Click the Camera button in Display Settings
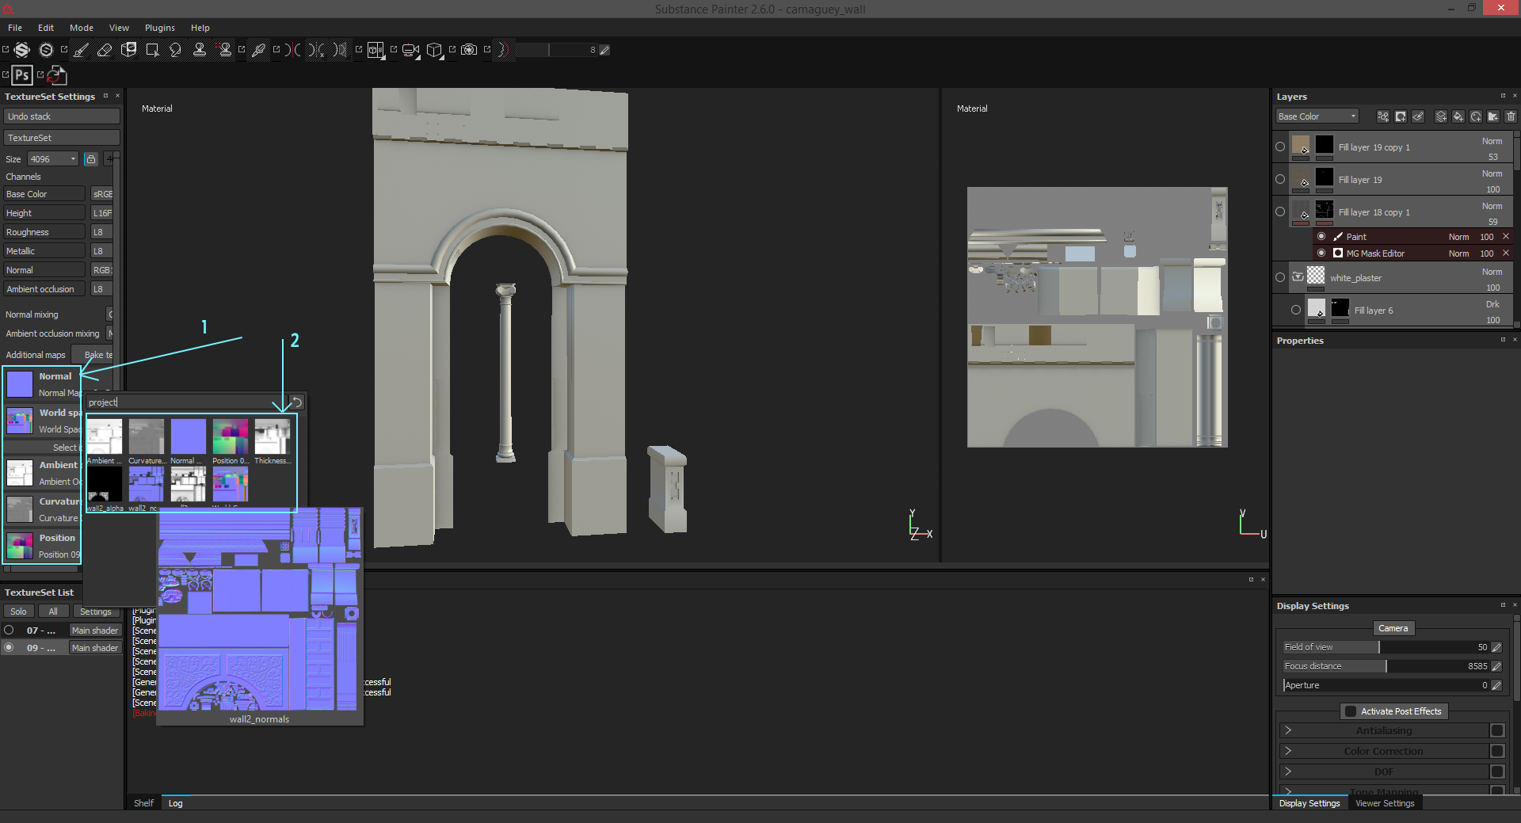The image size is (1521, 823). point(1393,628)
